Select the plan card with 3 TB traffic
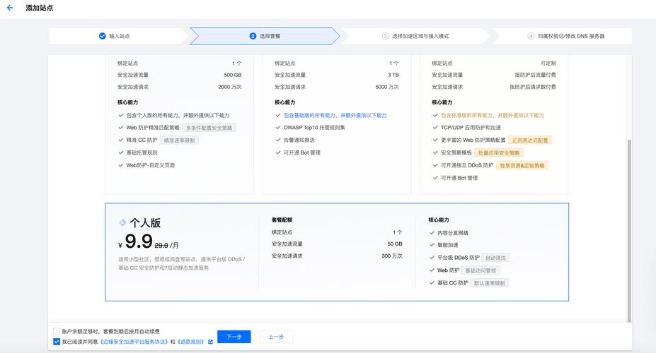Viewport: 656px width, 353px height. [336, 124]
